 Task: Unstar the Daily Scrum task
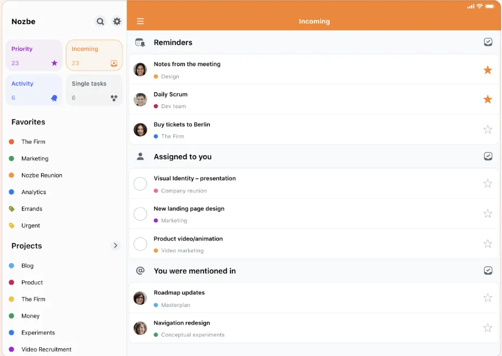[487, 99]
